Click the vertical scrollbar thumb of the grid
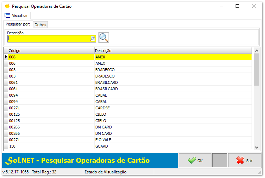 256,70
